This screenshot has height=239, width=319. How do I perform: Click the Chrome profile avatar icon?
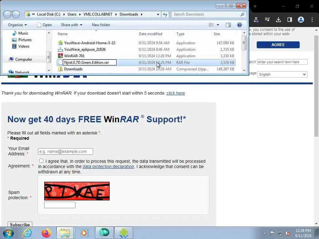[x=301, y=20]
